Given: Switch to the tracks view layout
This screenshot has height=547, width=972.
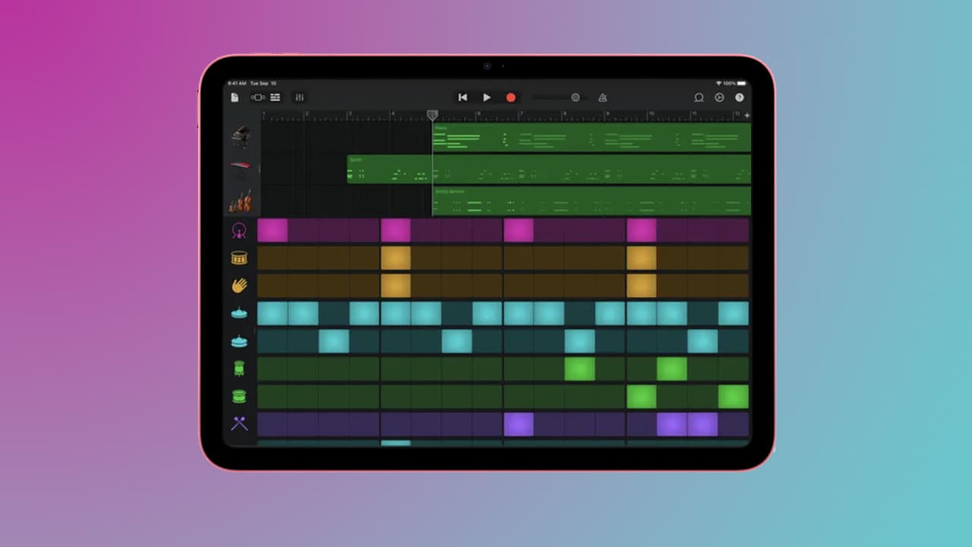Looking at the screenshot, I should [274, 97].
